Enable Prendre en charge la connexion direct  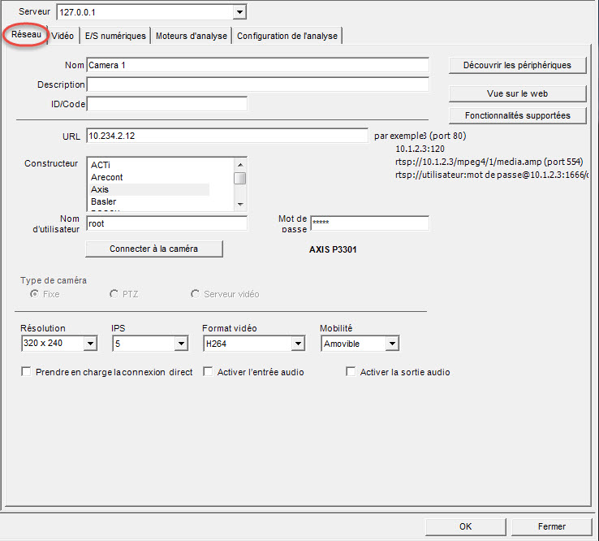pyautogui.click(x=26, y=371)
